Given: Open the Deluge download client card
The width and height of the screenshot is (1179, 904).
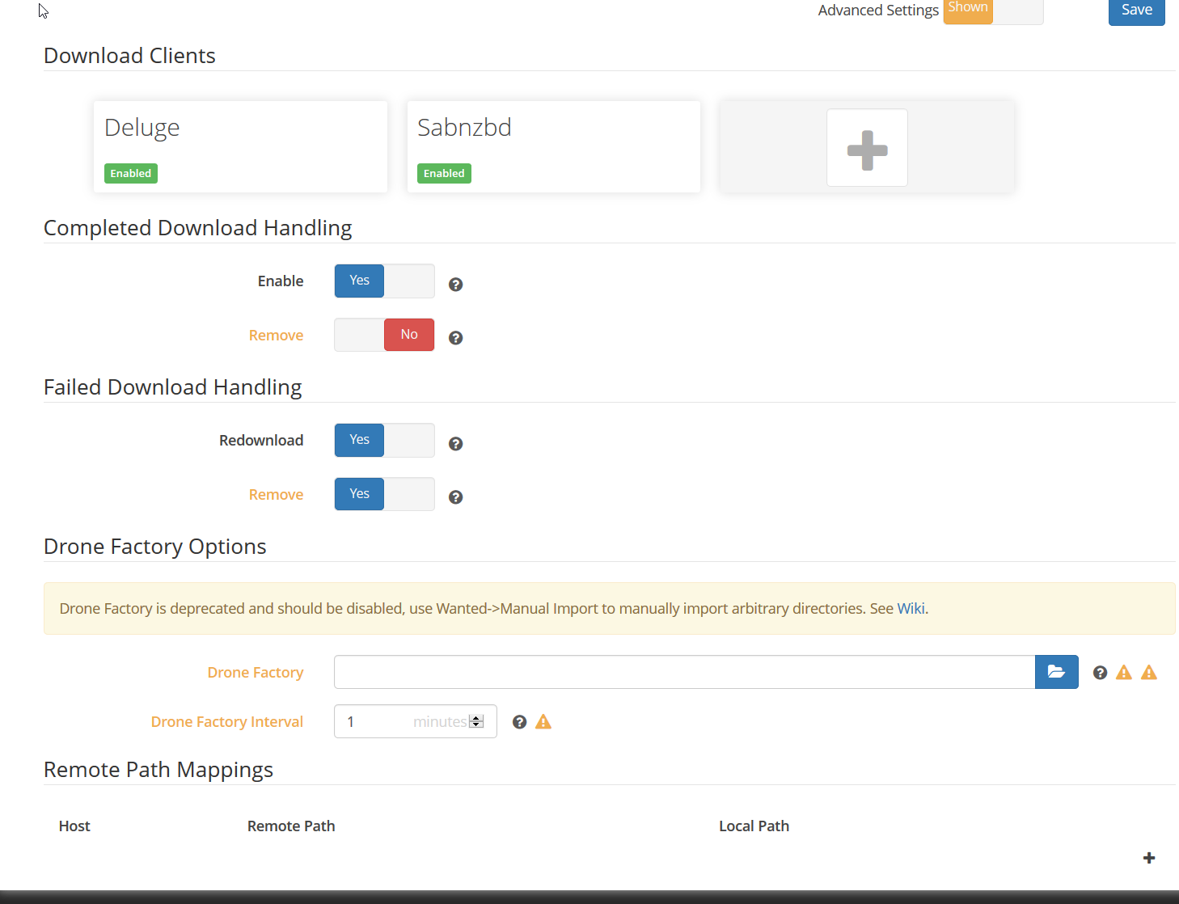Looking at the screenshot, I should point(240,146).
